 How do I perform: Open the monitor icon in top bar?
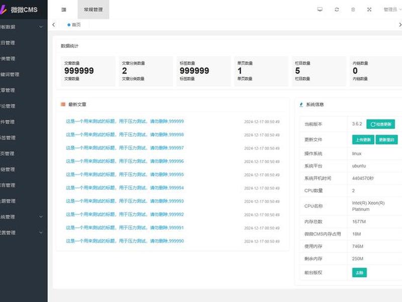tap(320, 10)
